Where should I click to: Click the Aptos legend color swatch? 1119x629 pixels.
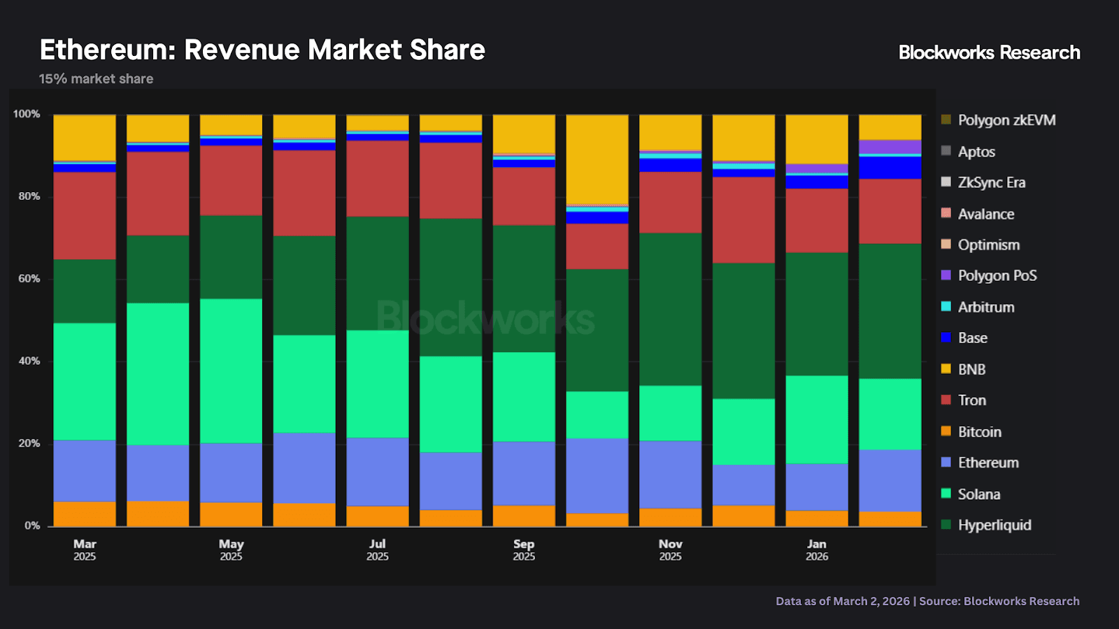(x=946, y=151)
